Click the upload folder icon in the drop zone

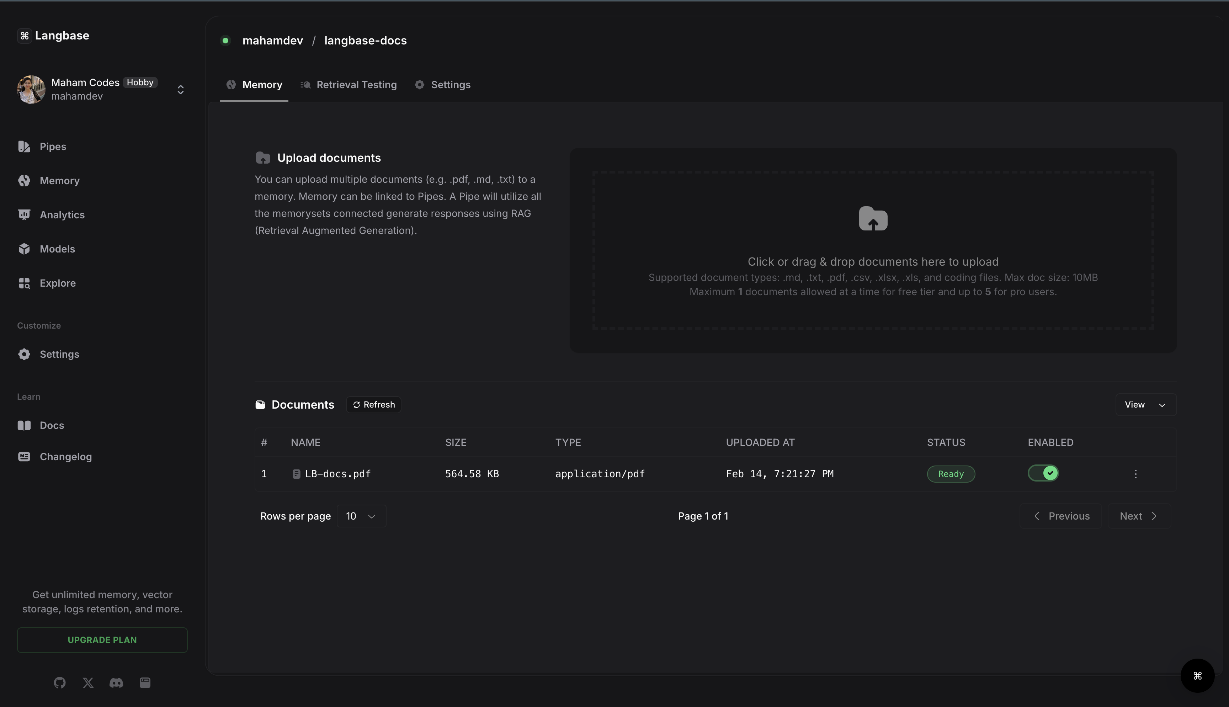[873, 219]
